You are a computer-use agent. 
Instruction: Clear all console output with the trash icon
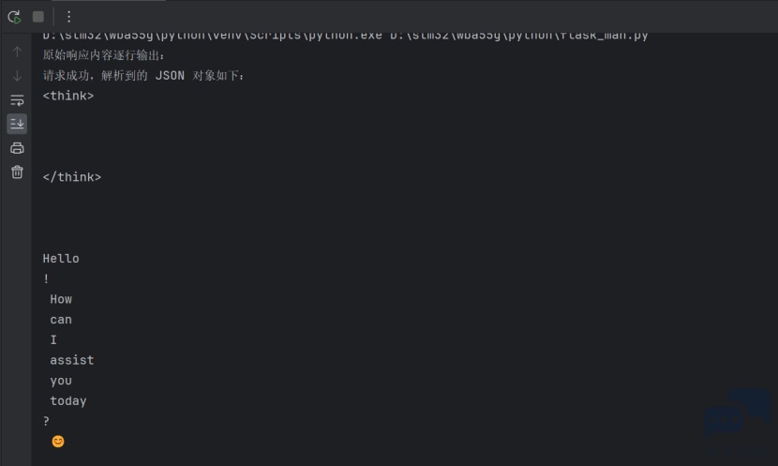(18, 172)
